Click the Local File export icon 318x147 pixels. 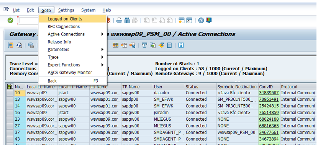pos(152,45)
